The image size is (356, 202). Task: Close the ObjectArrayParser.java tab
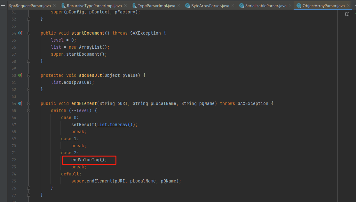point(348,5)
